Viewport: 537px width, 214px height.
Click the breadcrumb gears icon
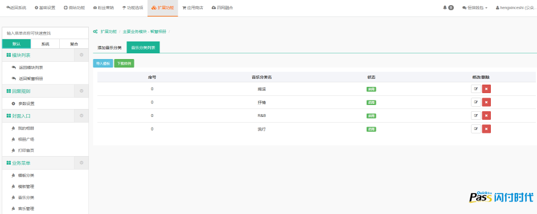(95, 31)
